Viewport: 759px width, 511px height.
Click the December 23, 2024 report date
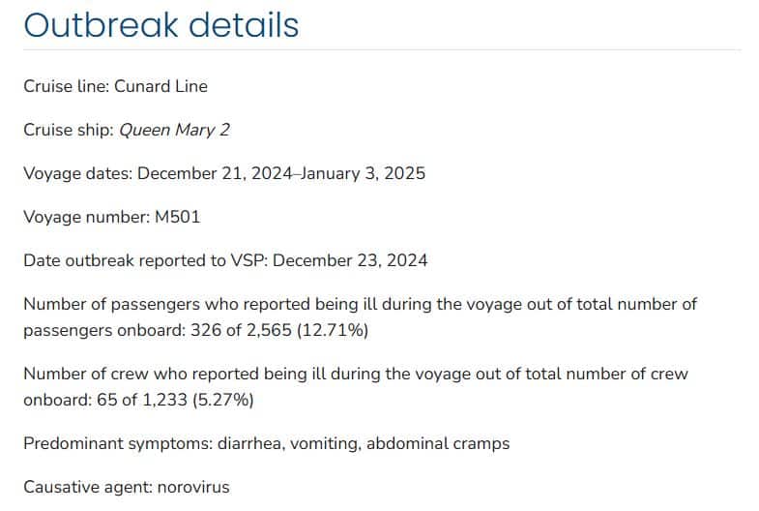pyautogui.click(x=350, y=260)
